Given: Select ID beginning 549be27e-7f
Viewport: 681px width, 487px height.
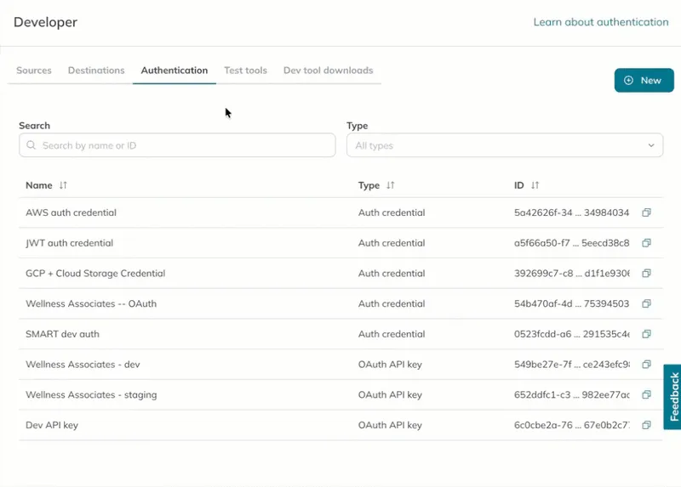Looking at the screenshot, I should coord(571,365).
